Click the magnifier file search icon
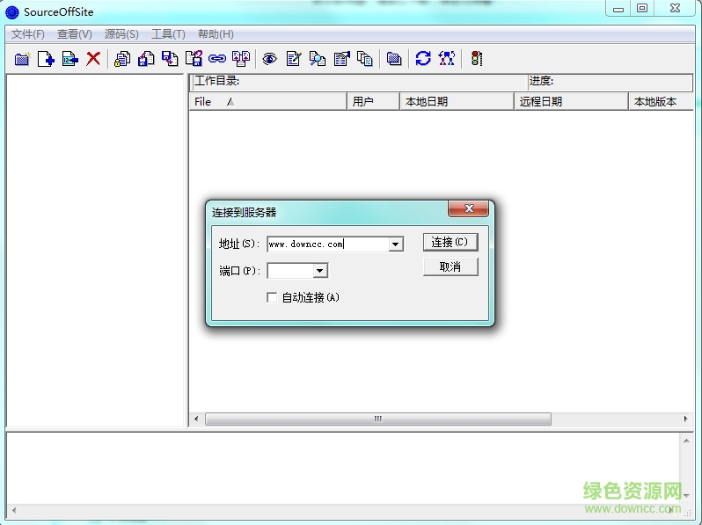 318,59
